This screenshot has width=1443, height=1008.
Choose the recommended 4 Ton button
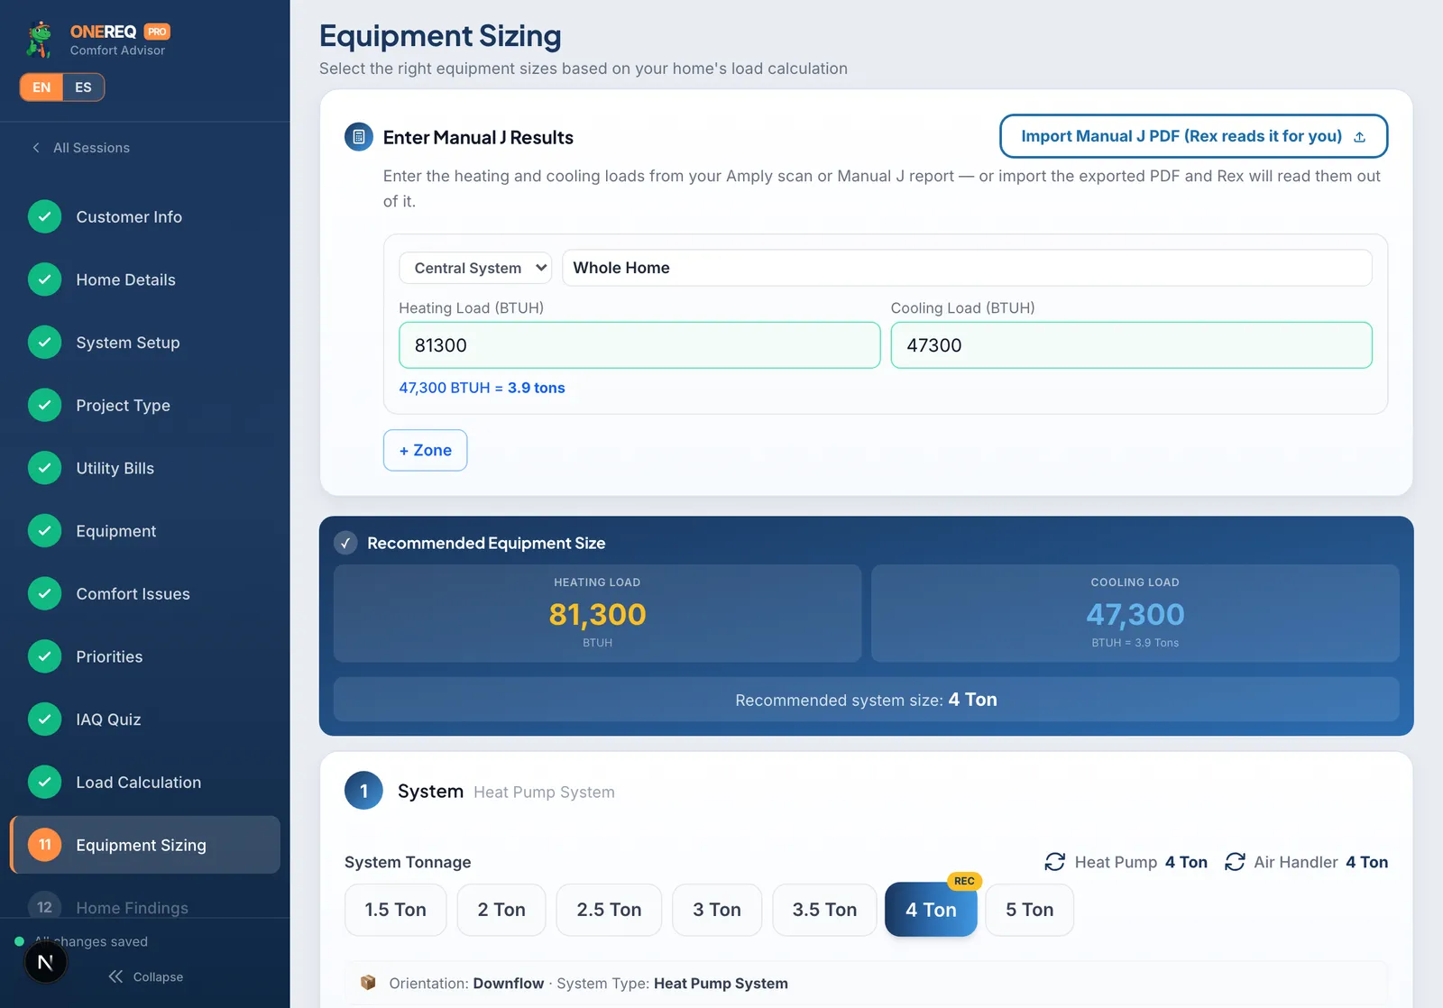click(931, 910)
